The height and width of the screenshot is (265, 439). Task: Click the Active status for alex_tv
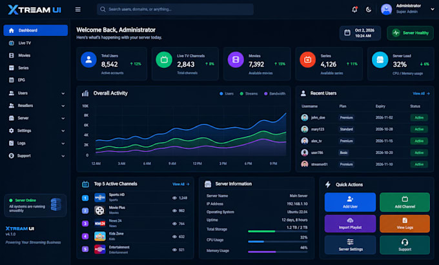pyautogui.click(x=419, y=141)
